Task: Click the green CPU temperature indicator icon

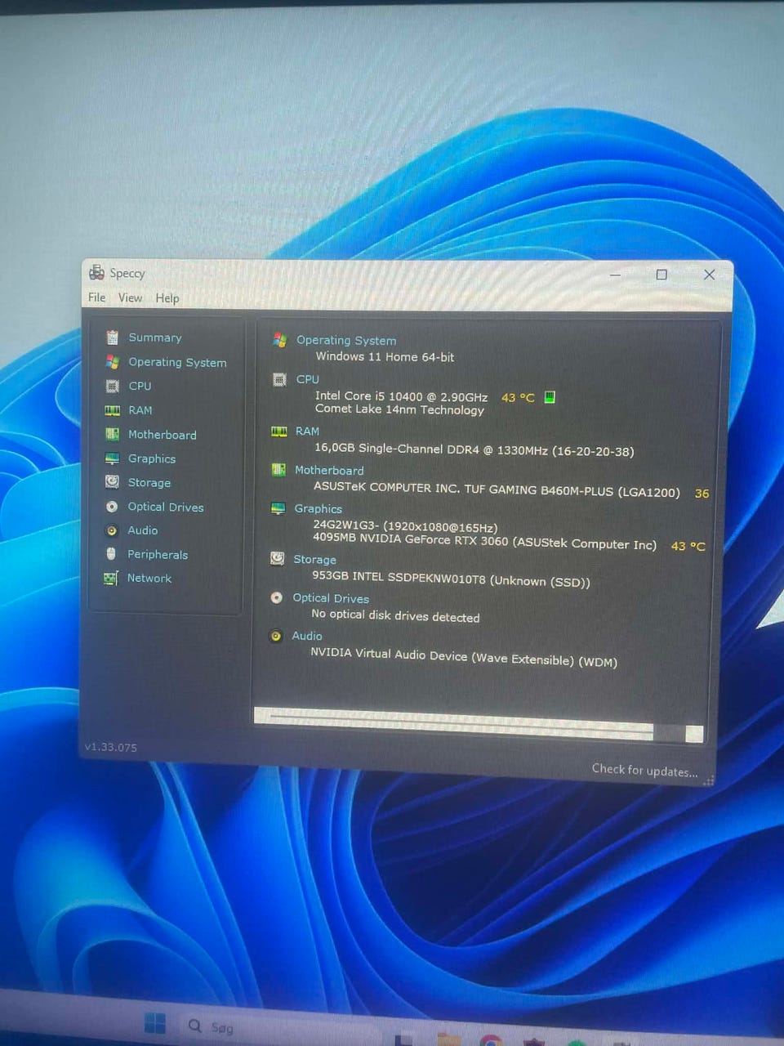Action: (x=550, y=397)
